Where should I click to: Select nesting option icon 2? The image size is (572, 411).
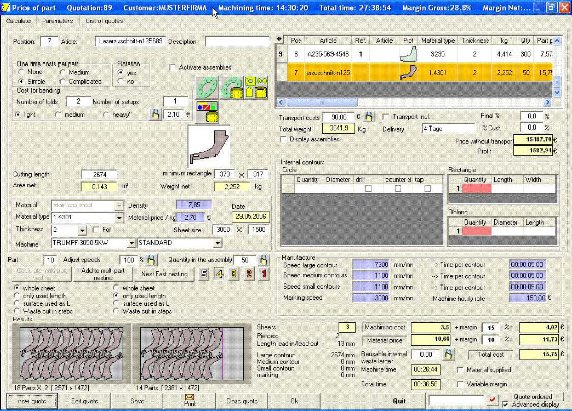point(249,274)
